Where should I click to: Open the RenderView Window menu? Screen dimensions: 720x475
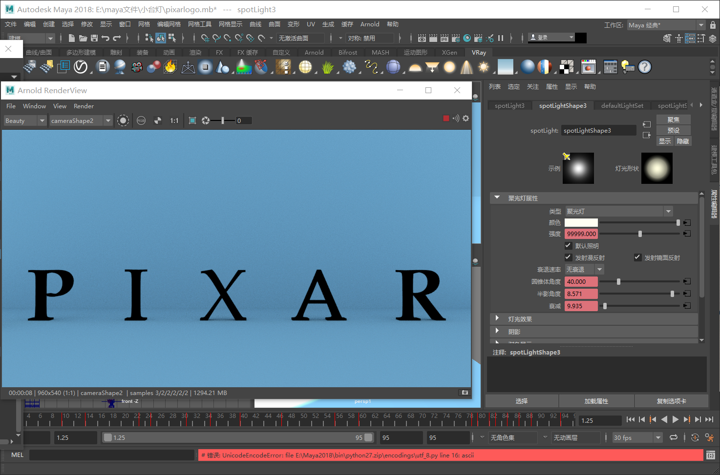tap(34, 106)
